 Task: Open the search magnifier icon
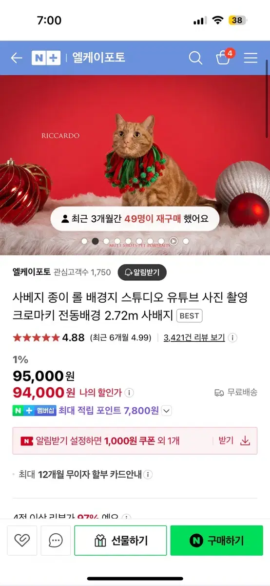pos(195,58)
